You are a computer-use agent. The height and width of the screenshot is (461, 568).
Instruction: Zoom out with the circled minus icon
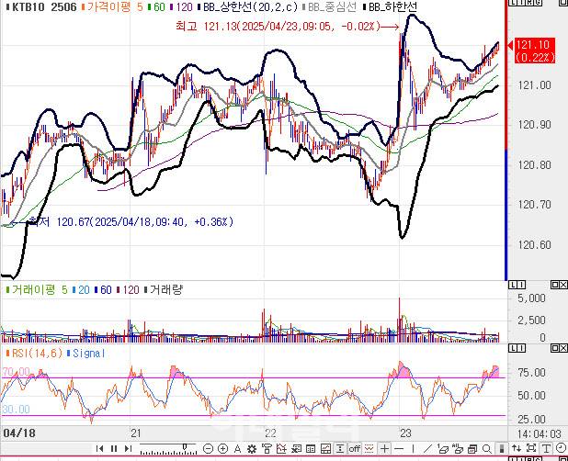tap(208, 449)
